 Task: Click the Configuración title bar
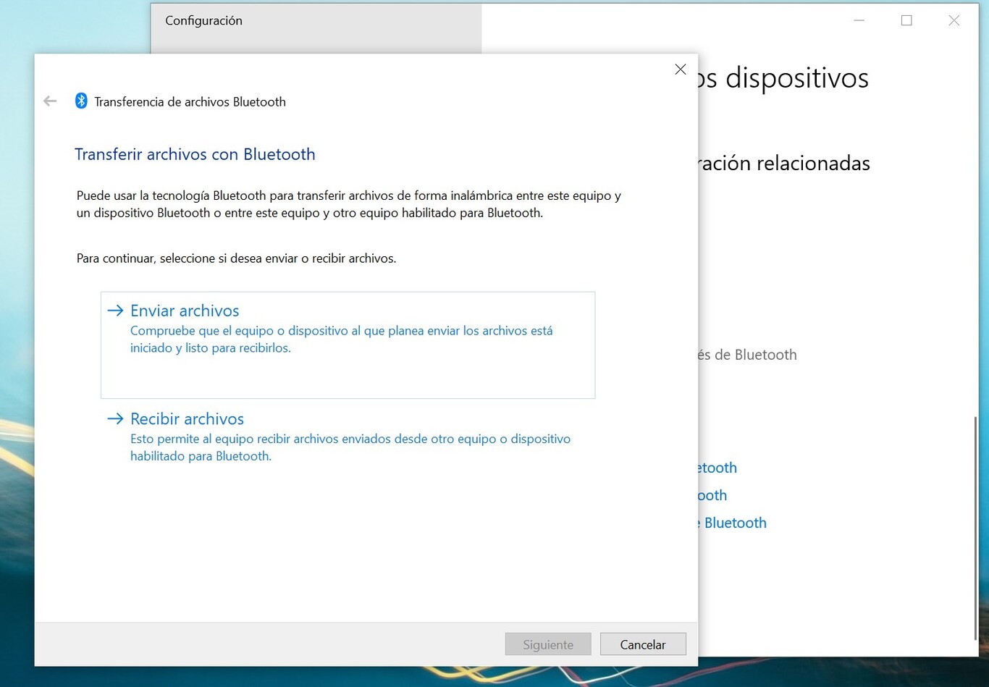203,20
